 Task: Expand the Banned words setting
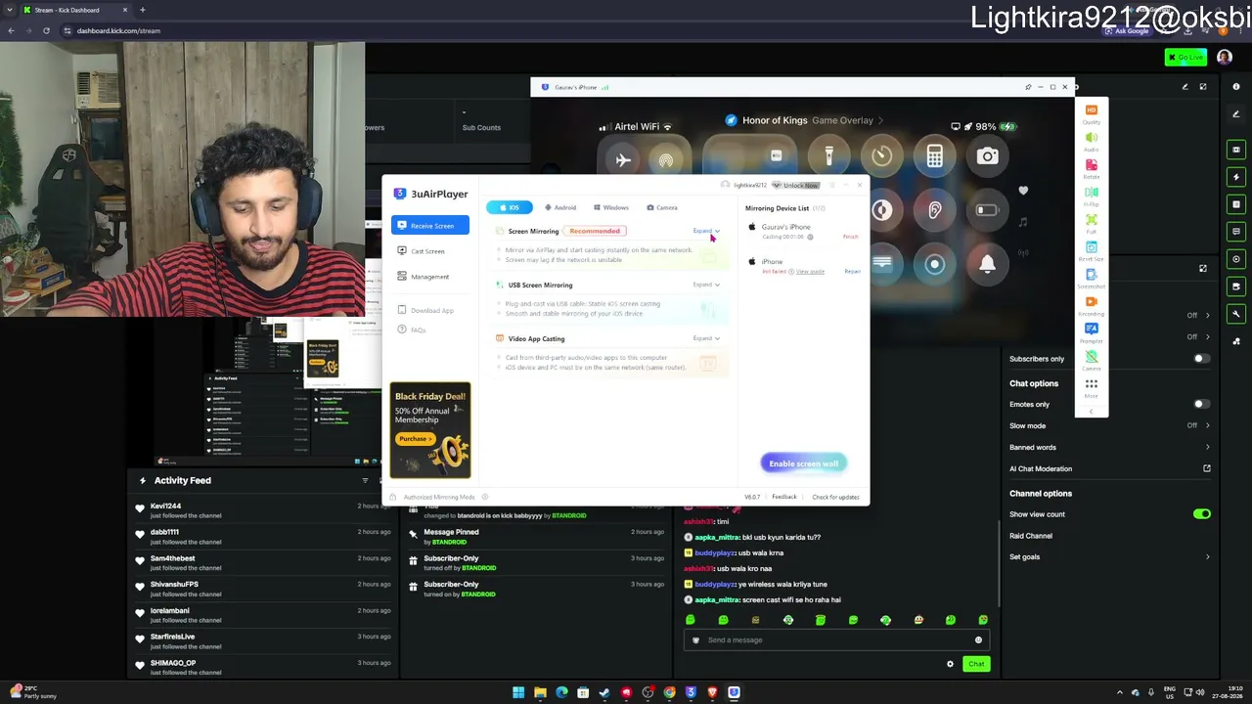click(1108, 447)
